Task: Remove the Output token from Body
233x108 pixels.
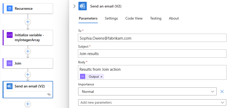Action: [101, 76]
